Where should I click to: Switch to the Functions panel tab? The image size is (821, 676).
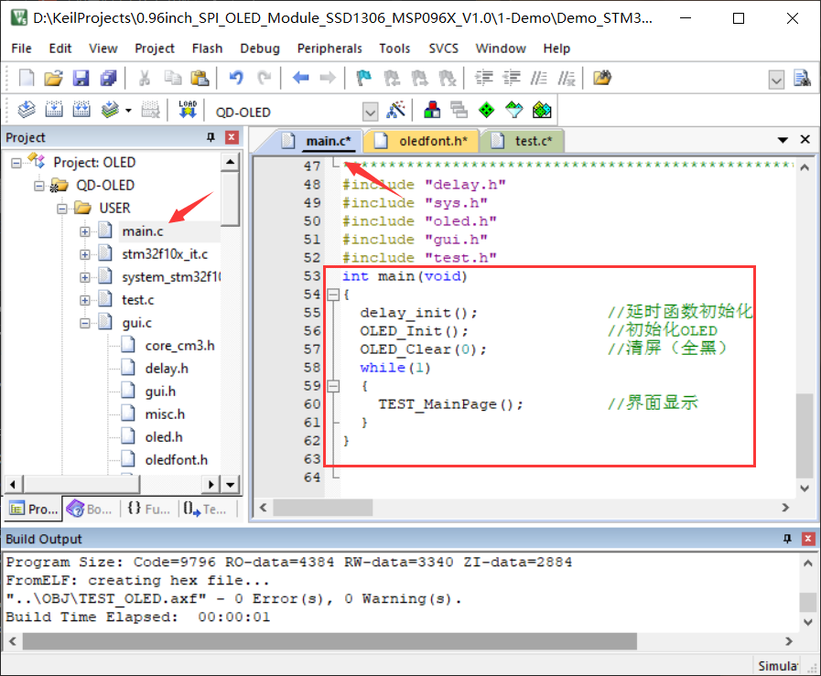(148, 510)
